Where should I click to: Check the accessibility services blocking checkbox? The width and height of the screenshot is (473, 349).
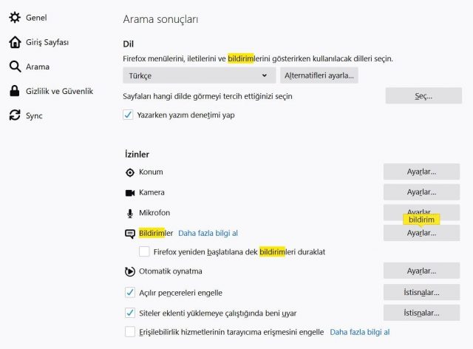(x=130, y=332)
